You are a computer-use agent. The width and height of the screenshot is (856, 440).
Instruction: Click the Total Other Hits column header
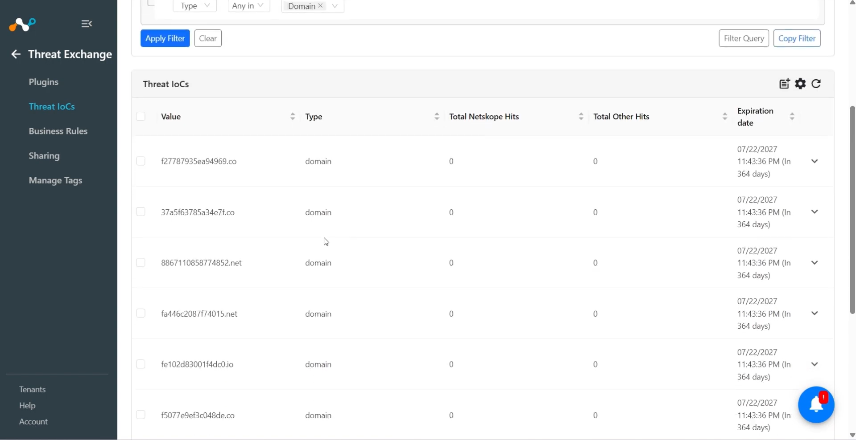(621, 117)
